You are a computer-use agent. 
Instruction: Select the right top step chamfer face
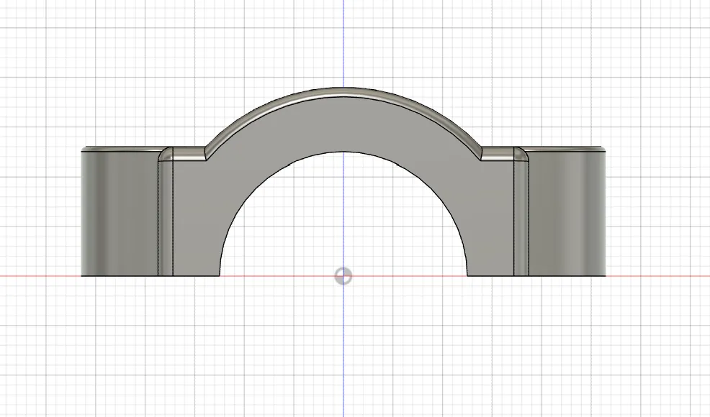point(498,153)
